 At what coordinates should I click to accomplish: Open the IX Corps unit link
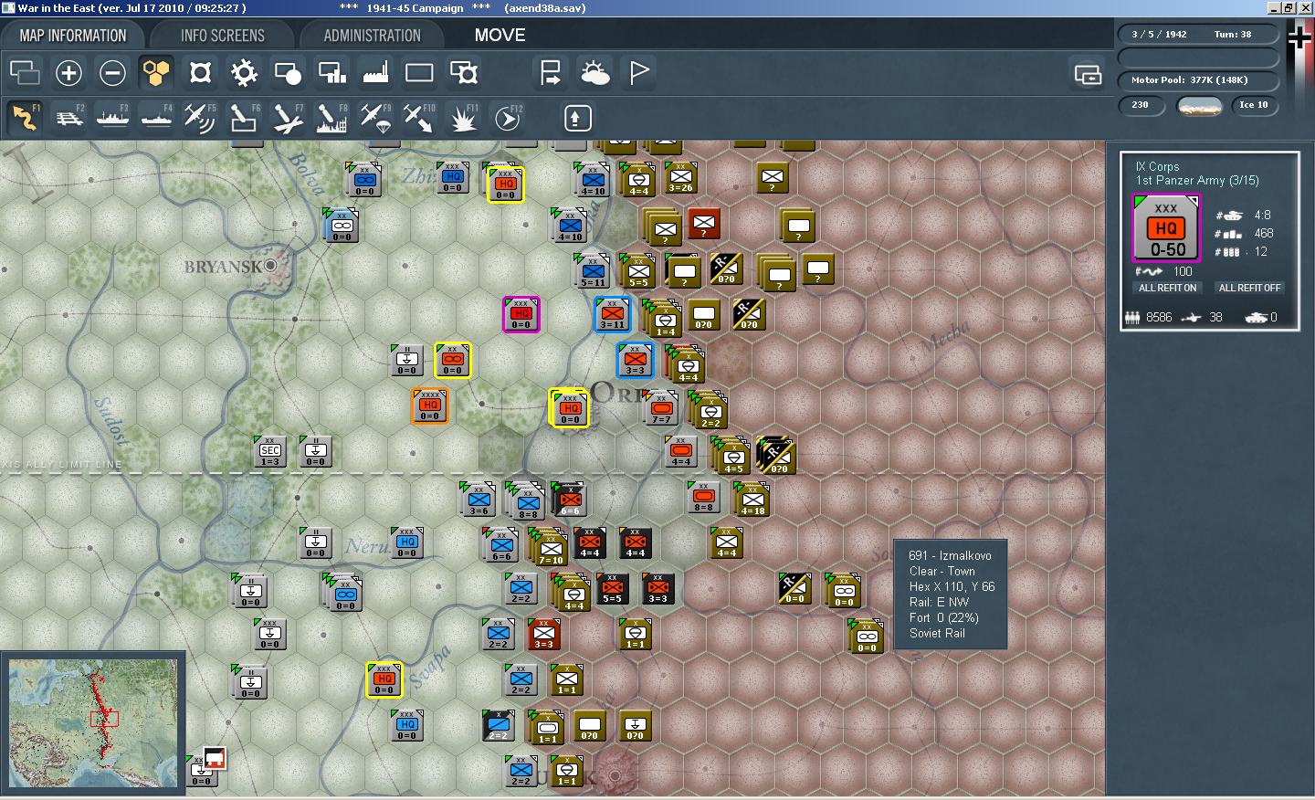click(1157, 166)
